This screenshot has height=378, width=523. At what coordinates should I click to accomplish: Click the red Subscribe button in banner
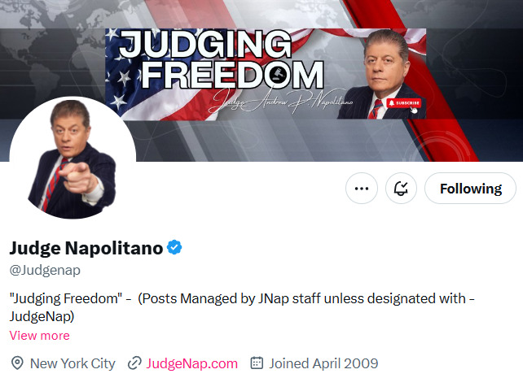[x=405, y=103]
